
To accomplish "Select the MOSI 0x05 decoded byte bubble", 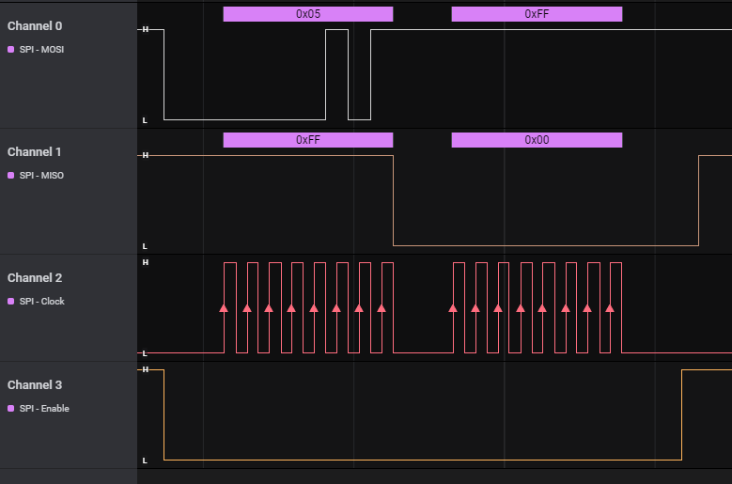I will 308,14.
